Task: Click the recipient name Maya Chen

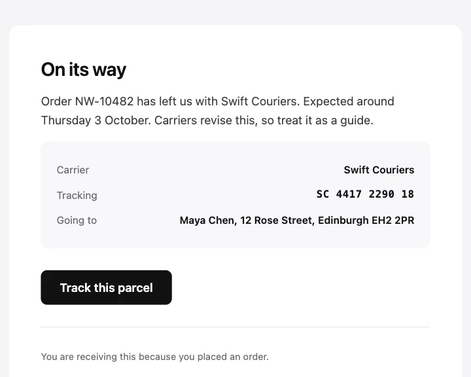Action: [x=207, y=221]
